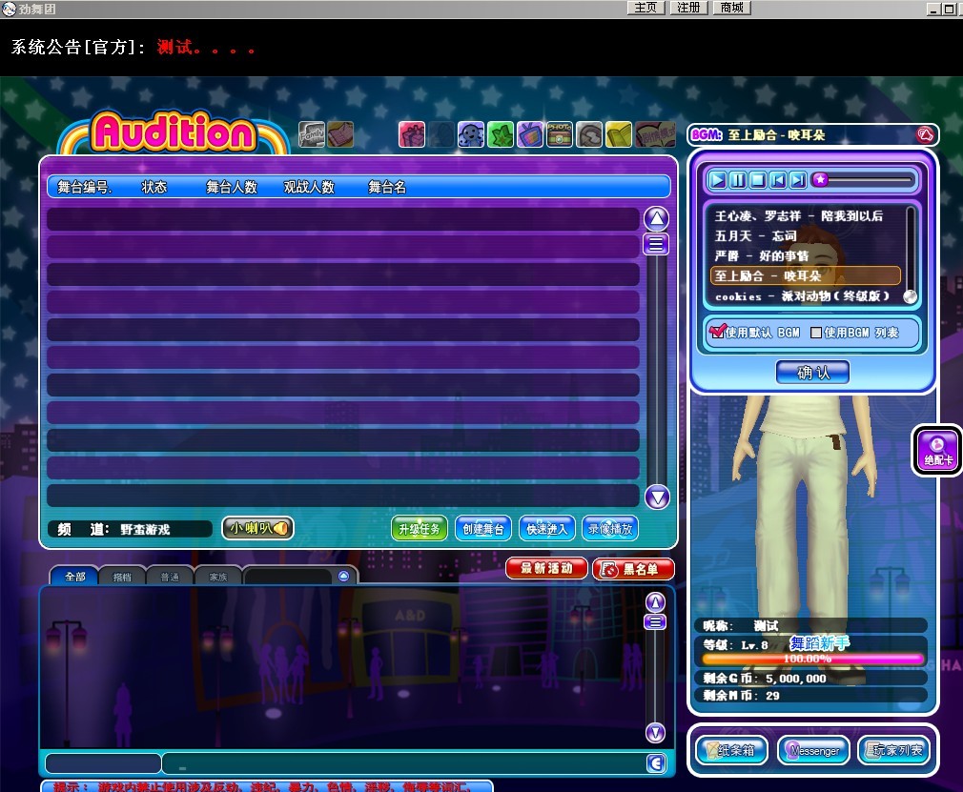Open the 商城 menu at top

731,8
